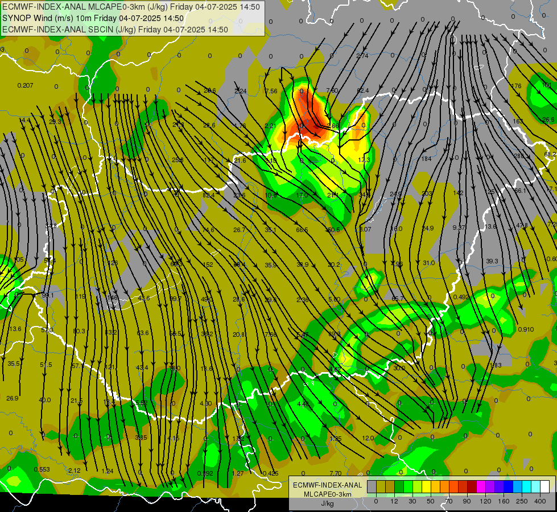557x512 pixels.
Task: Click the map value '7.70'
Action: (x=335, y=473)
